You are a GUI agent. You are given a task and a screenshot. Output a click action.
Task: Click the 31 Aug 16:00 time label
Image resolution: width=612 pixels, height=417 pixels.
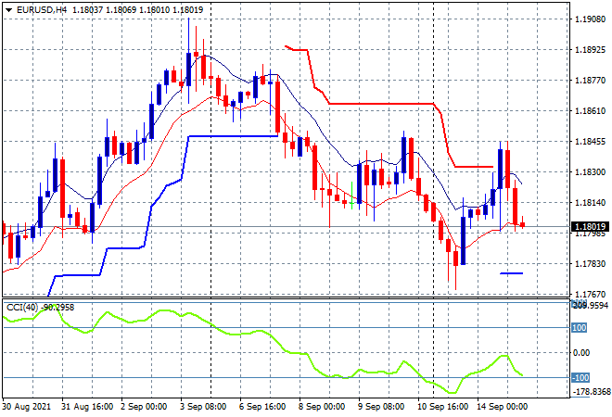click(x=87, y=407)
